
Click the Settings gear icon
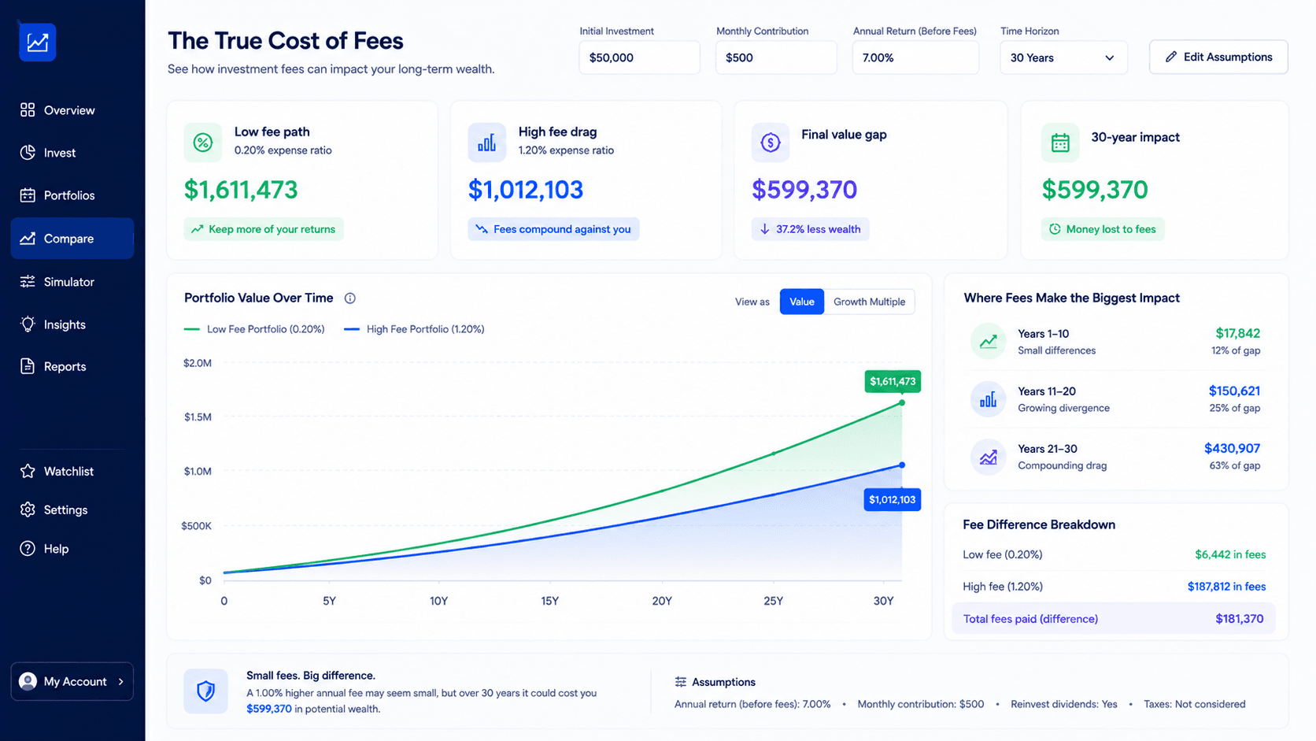[28, 509]
